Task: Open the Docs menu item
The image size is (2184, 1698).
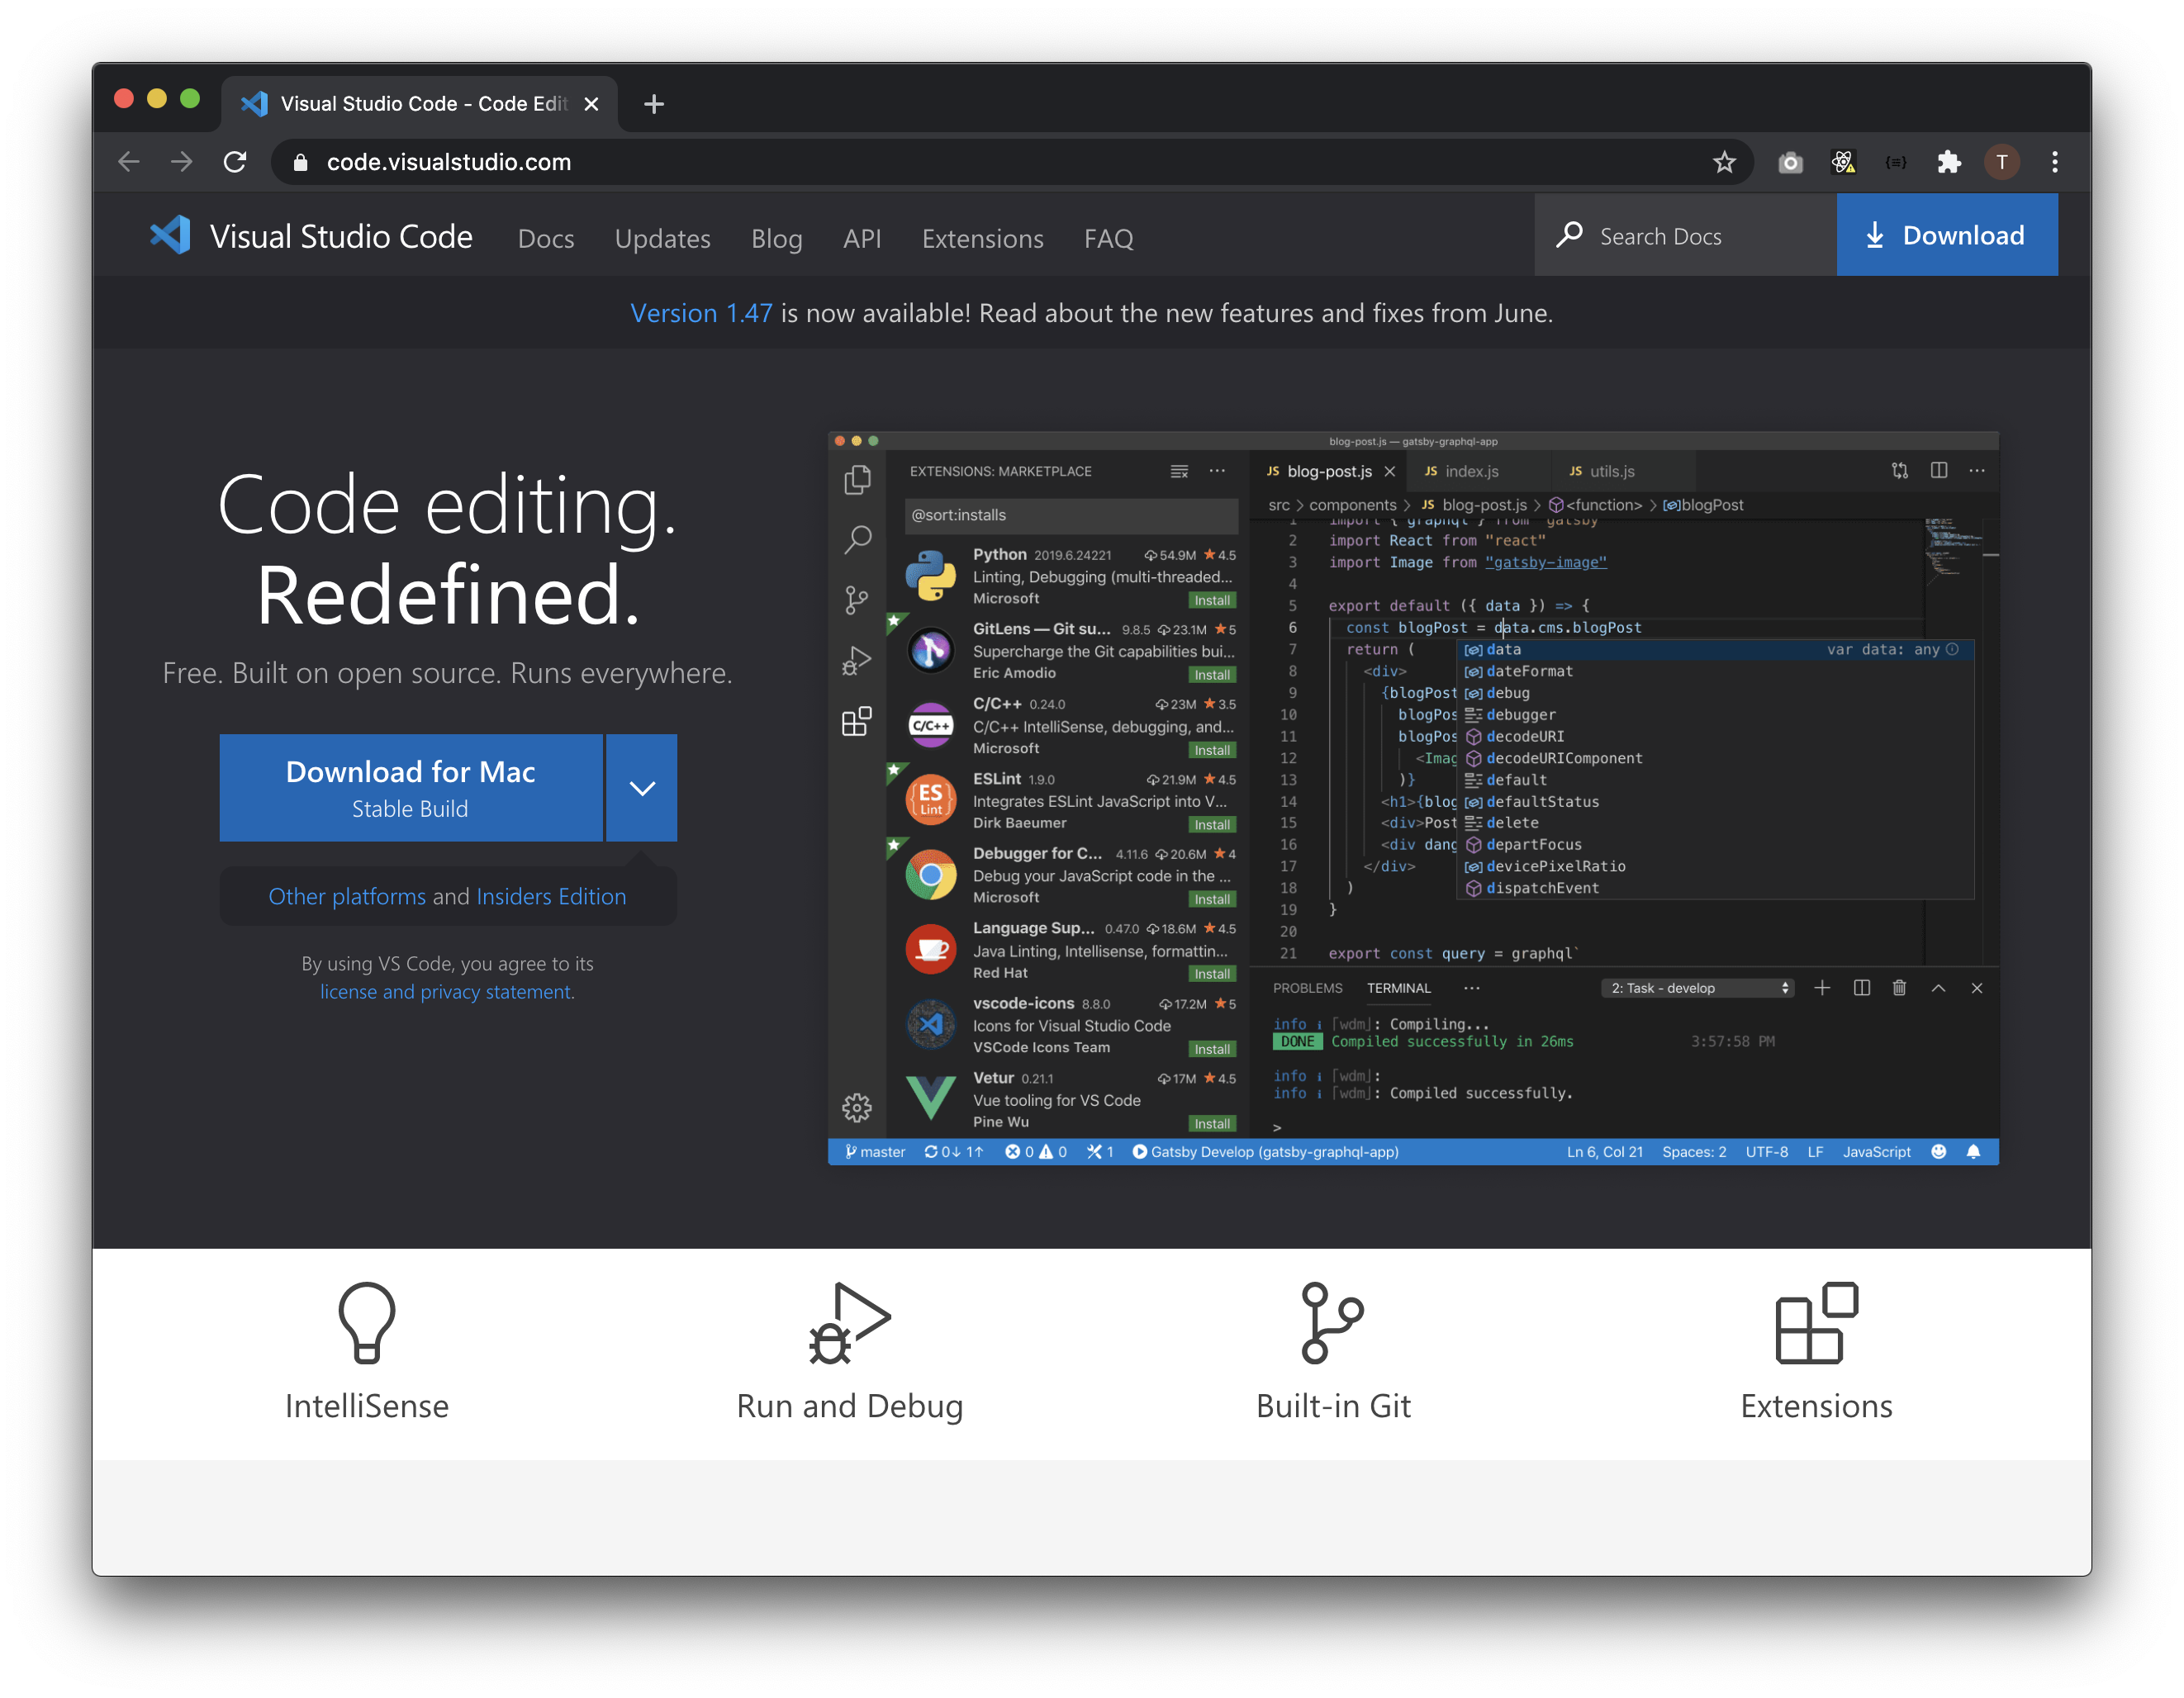Action: [546, 238]
